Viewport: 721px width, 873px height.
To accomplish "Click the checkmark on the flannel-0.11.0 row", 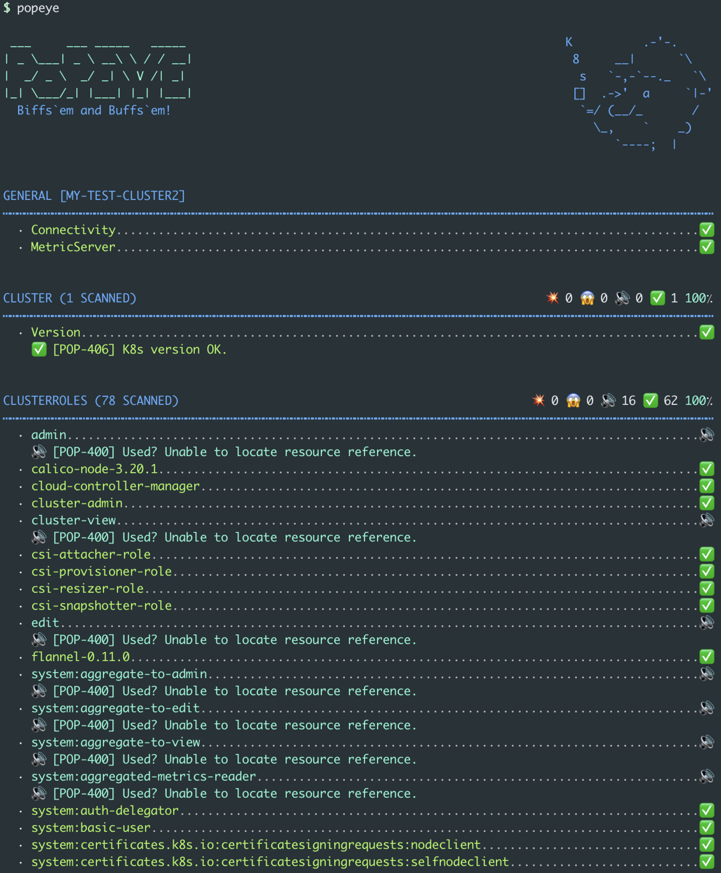I will tap(707, 657).
